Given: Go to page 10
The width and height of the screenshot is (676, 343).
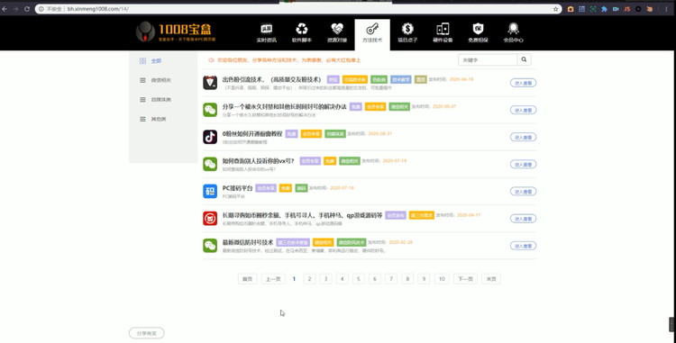Looking at the screenshot, I should pos(442,279).
